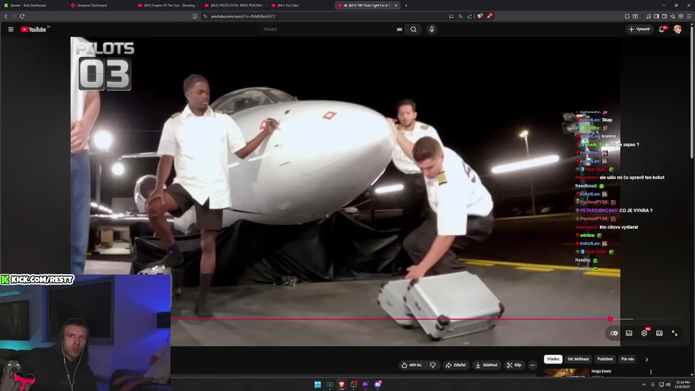Viewport: 695px width, 391px height.
Task: Go to YouTube home via the logo
Action: [34, 29]
